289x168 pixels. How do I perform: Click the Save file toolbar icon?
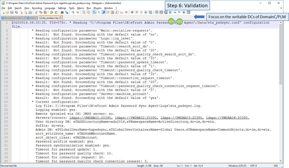11,12
